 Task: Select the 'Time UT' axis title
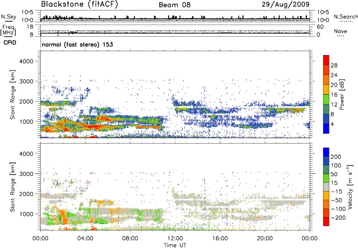[175, 245]
